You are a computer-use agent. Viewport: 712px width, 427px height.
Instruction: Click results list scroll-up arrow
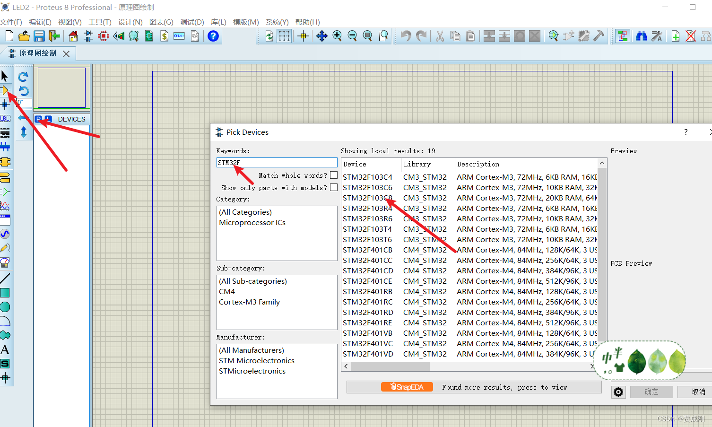click(x=602, y=163)
